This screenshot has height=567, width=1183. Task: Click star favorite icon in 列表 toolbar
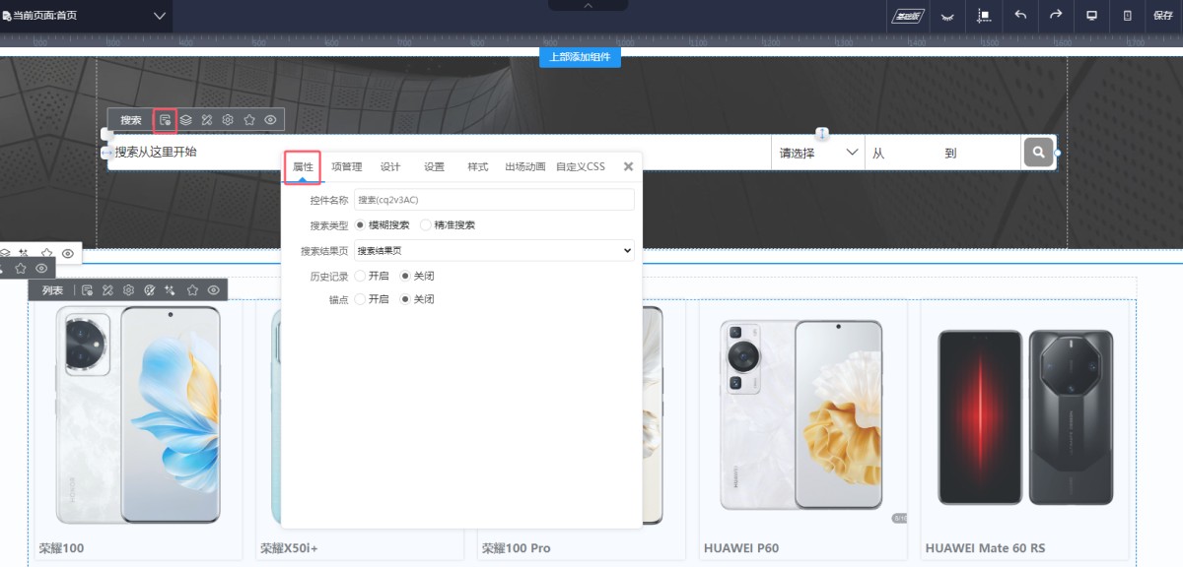coord(192,290)
